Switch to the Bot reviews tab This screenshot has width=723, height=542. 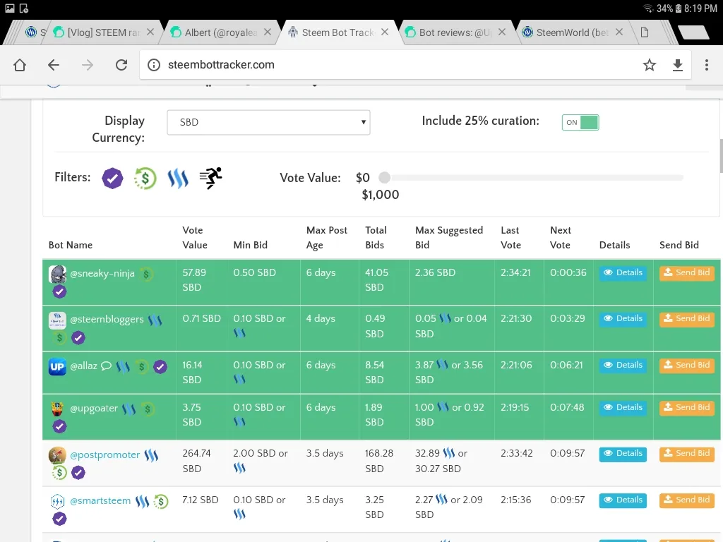pyautogui.click(x=455, y=32)
